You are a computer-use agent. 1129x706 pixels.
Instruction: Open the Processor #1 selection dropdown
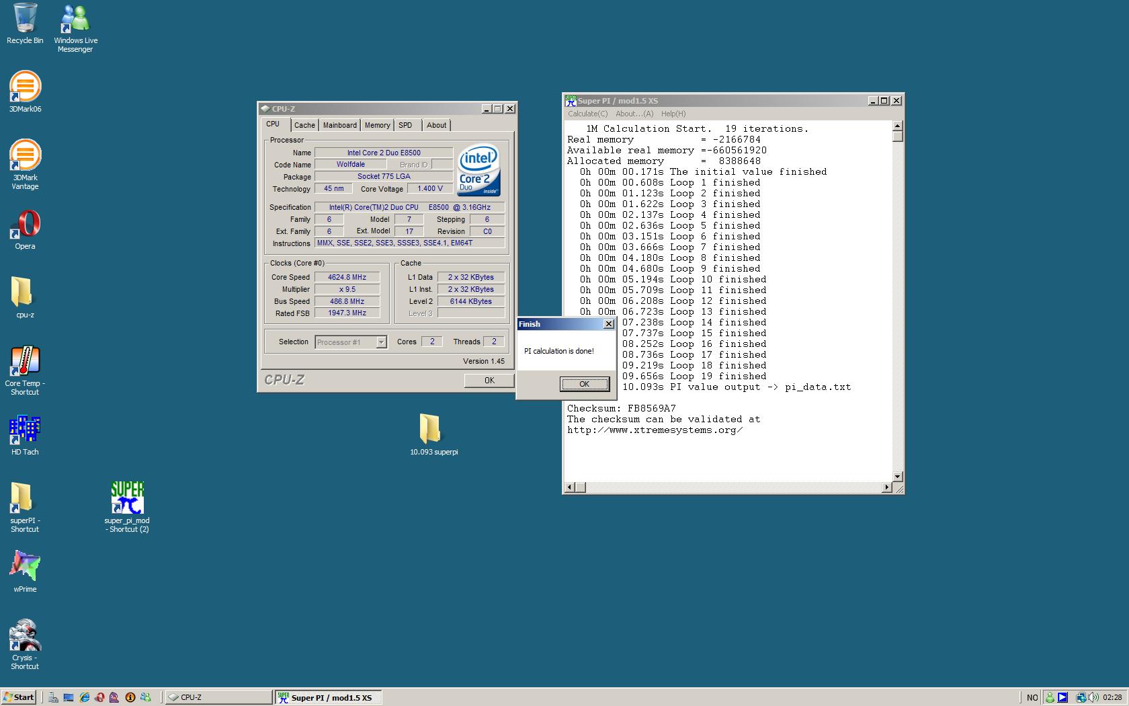point(381,342)
